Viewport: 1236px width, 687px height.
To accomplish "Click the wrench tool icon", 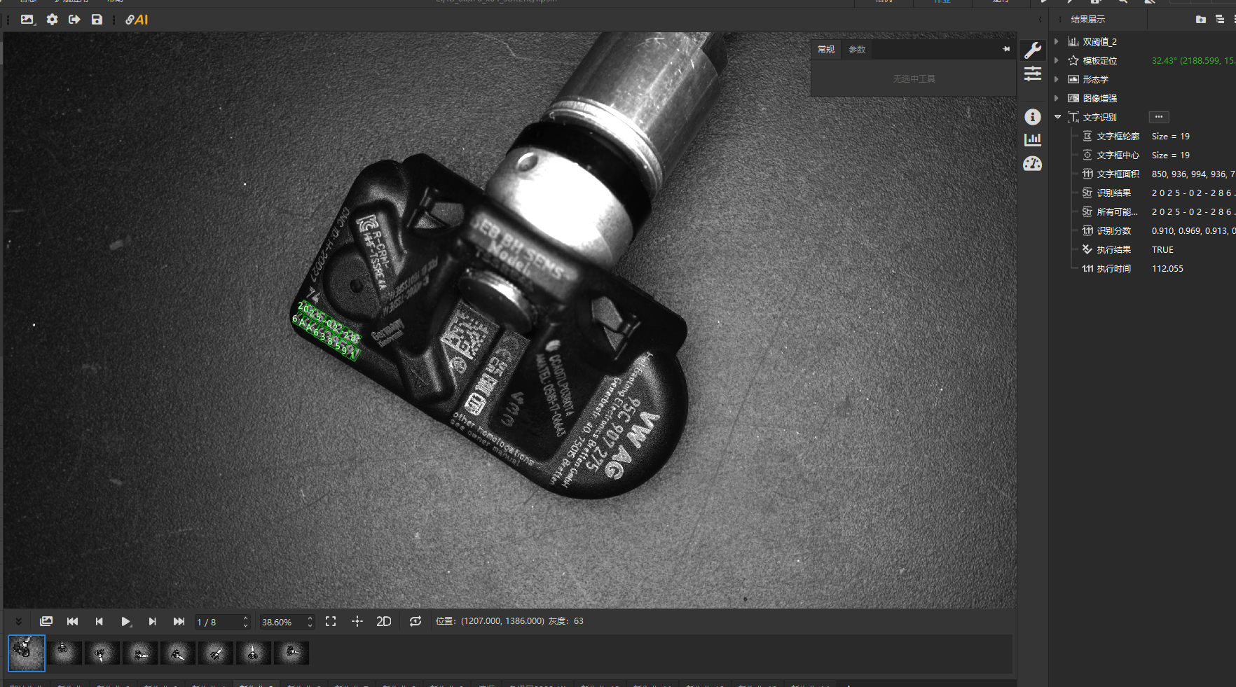I will pos(1032,50).
